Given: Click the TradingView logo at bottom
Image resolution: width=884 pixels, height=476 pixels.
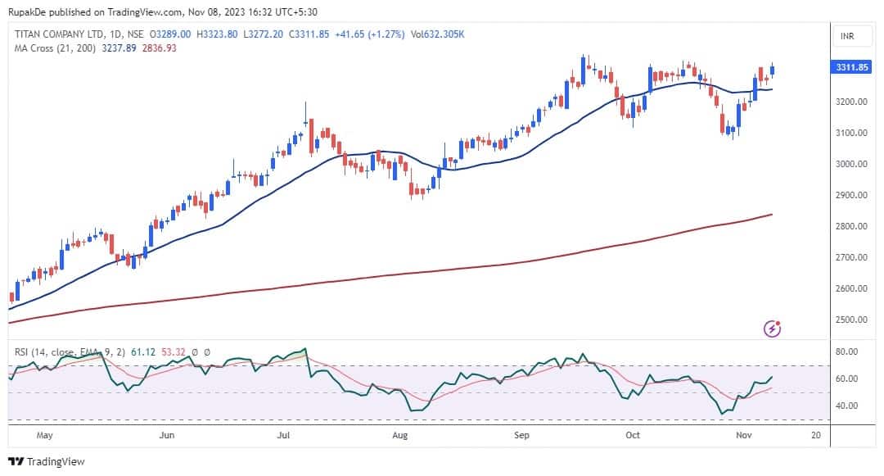Looking at the screenshot, I should click(46, 461).
